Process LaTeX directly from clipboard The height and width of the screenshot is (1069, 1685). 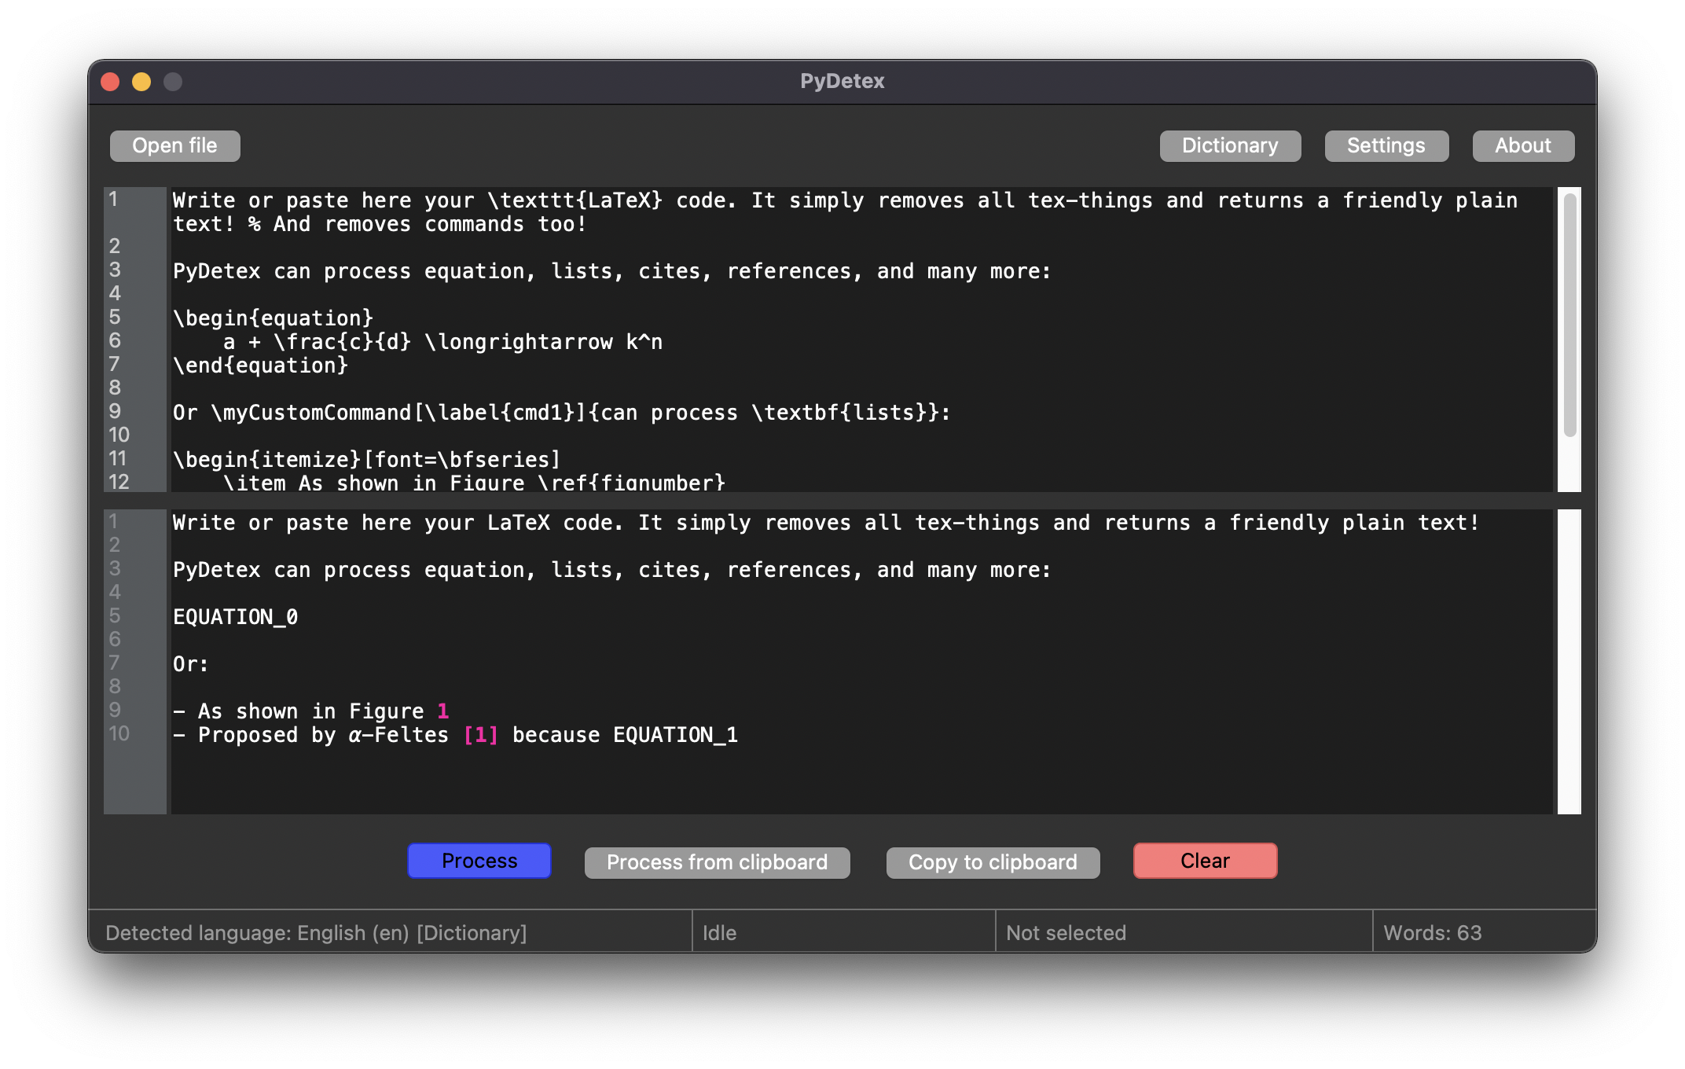click(x=716, y=860)
